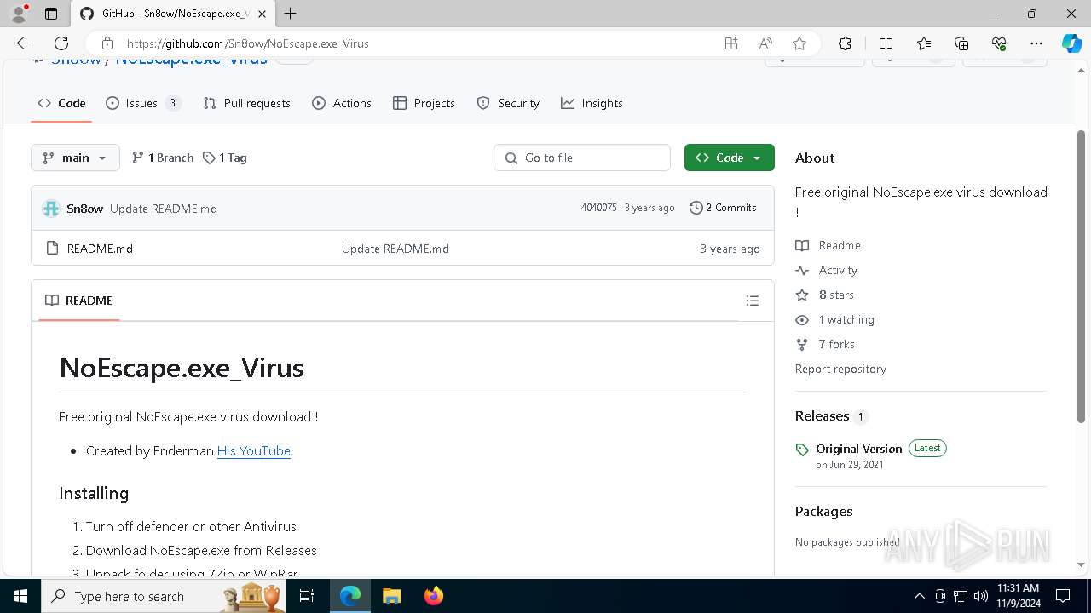This screenshot has height=613, width=1091.
Task: Open Read aloud icon in address bar
Action: (765, 43)
